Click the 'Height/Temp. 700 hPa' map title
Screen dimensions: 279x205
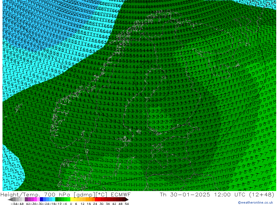35,195
